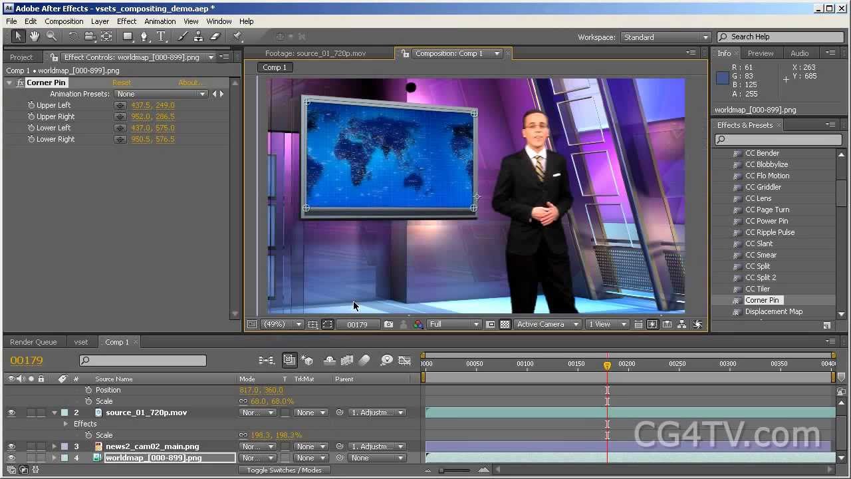Take a snapshot with camera icon
Image resolution: width=851 pixels, height=479 pixels.
[388, 324]
